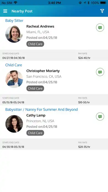The width and height of the screenshot is (108, 192).
Task: Tap Child Care tag under Cathy Lamp
Action: pyautogui.click(x=35, y=133)
